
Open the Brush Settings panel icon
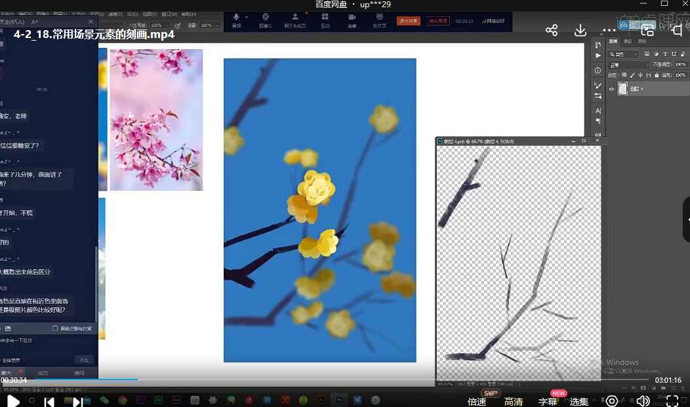tap(597, 84)
